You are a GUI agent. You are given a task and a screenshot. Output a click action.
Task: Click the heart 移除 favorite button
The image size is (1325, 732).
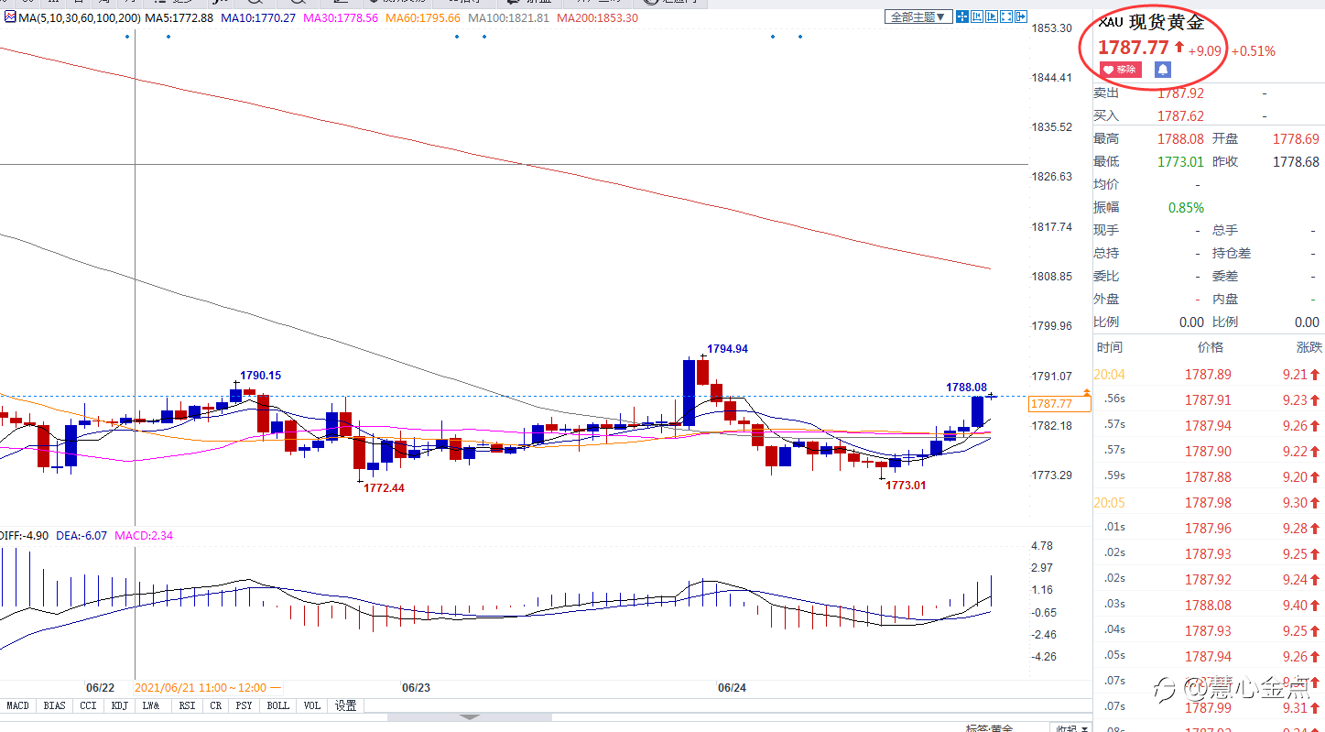1121,70
